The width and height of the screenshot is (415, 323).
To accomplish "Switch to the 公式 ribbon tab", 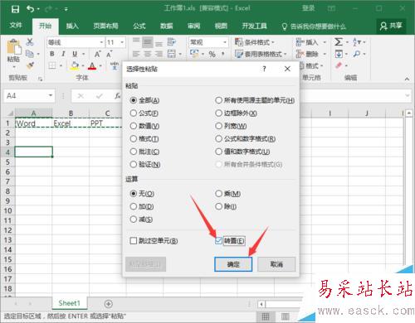I will click(x=139, y=26).
